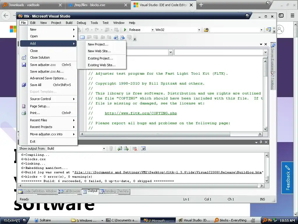Auto-hide Output pane with the pin icon
This screenshot has width=298, height=224.
pos(261,142)
